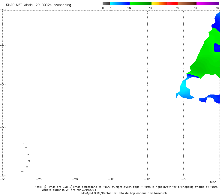Click the 'Note: 1) Times are GMT' footnote line

(126, 187)
